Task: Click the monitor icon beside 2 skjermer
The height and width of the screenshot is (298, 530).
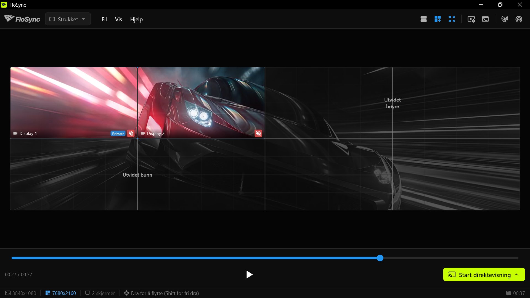Action: [88, 293]
